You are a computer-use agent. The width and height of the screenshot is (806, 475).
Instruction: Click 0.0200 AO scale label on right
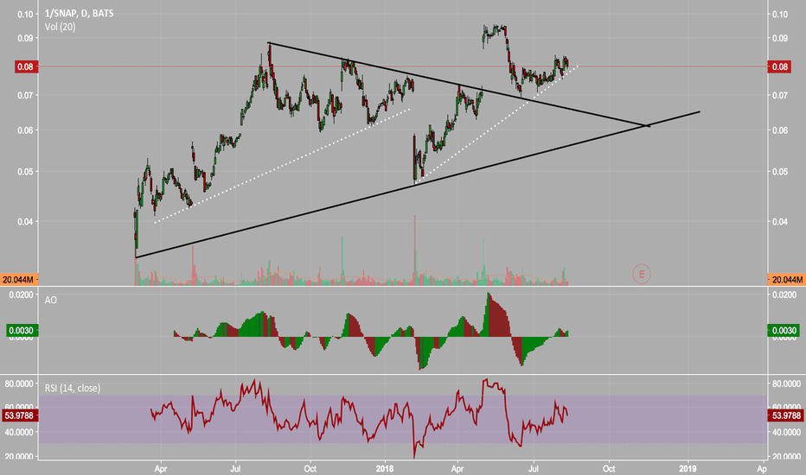[x=784, y=294]
